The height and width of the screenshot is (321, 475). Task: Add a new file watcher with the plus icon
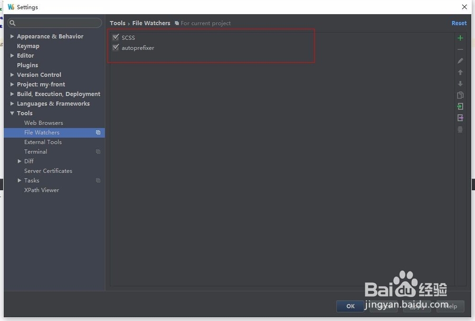pyautogui.click(x=460, y=38)
